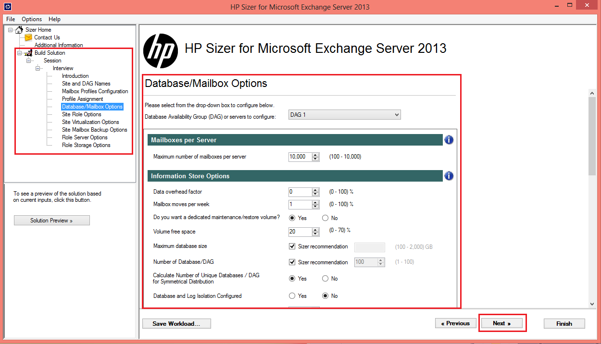Open info icon for Mailboxes per Server
Image resolution: width=601 pixels, height=344 pixels.
(449, 140)
